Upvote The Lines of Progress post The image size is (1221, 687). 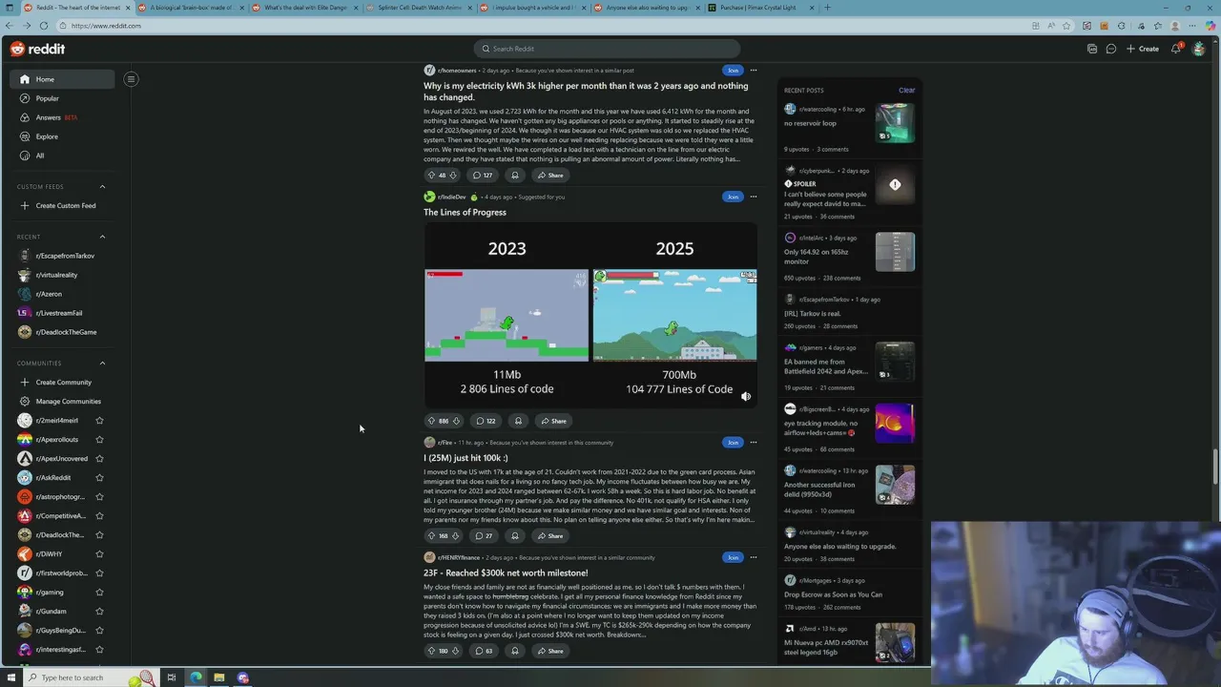[431, 421]
